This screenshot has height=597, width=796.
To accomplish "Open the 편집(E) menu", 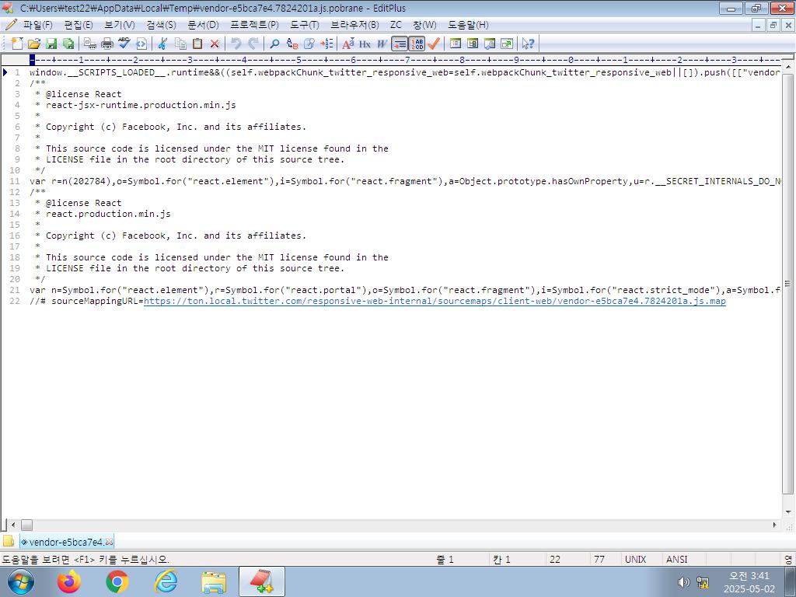I will pyautogui.click(x=79, y=25).
